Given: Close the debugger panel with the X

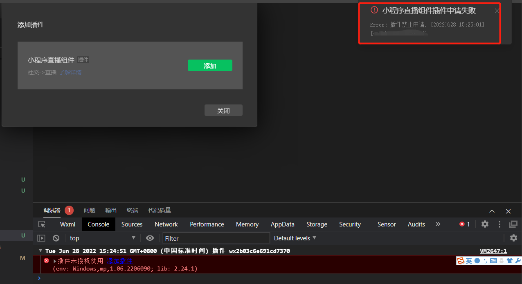Looking at the screenshot, I should tap(508, 211).
